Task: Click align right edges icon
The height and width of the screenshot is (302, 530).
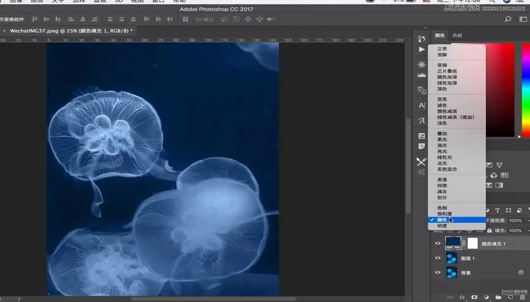Action: pos(95,19)
